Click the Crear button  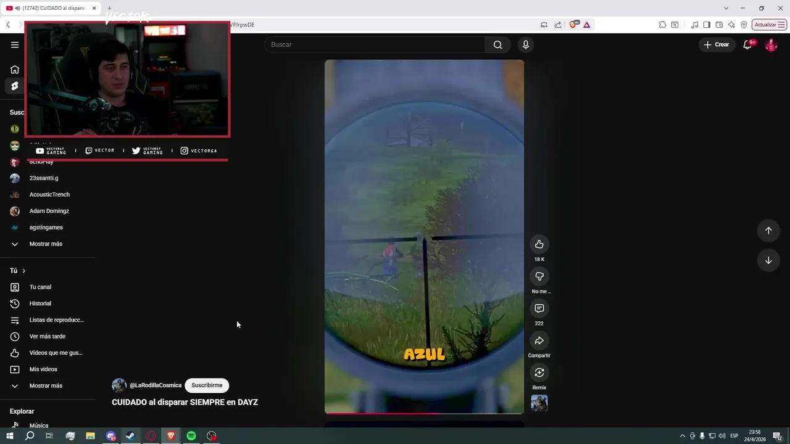717,44
